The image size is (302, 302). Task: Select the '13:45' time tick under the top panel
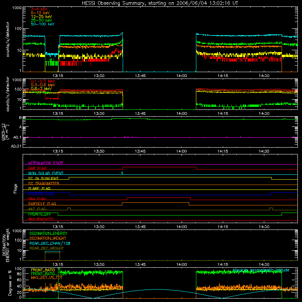[140, 76]
